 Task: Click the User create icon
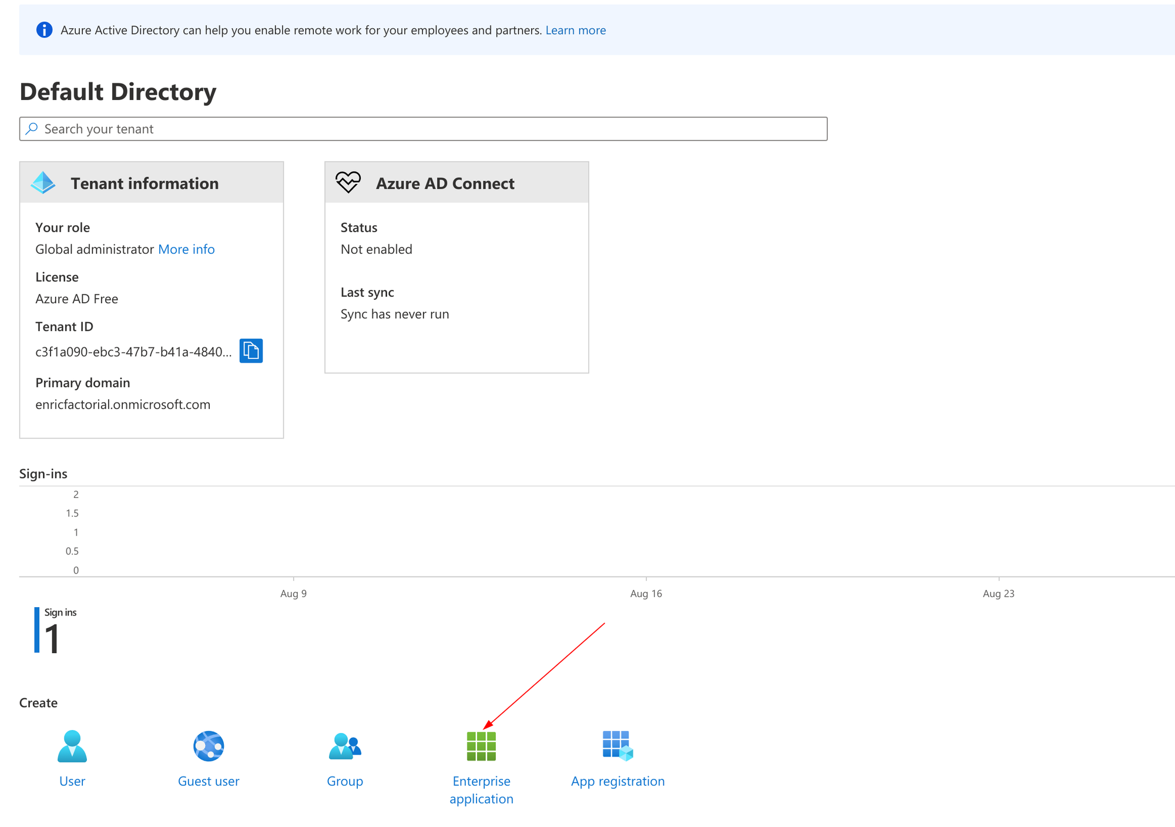click(x=72, y=746)
